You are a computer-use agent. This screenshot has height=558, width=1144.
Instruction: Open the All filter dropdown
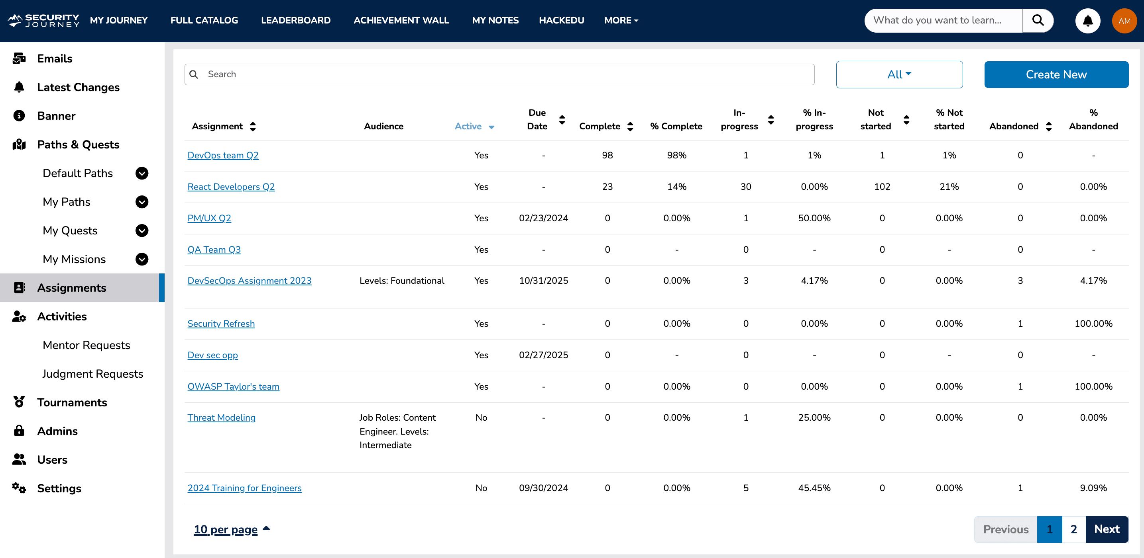click(x=899, y=74)
